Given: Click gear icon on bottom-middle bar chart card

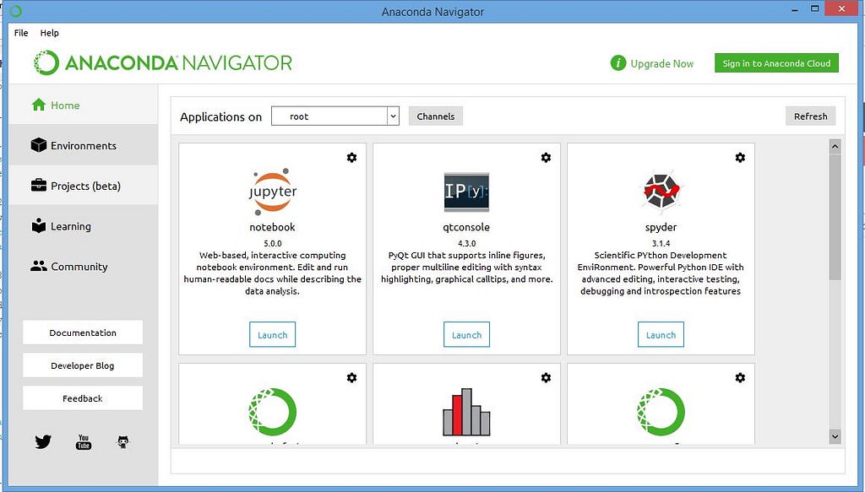Looking at the screenshot, I should [546, 377].
